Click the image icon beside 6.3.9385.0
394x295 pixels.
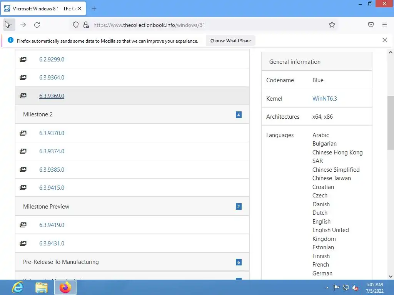(23, 169)
